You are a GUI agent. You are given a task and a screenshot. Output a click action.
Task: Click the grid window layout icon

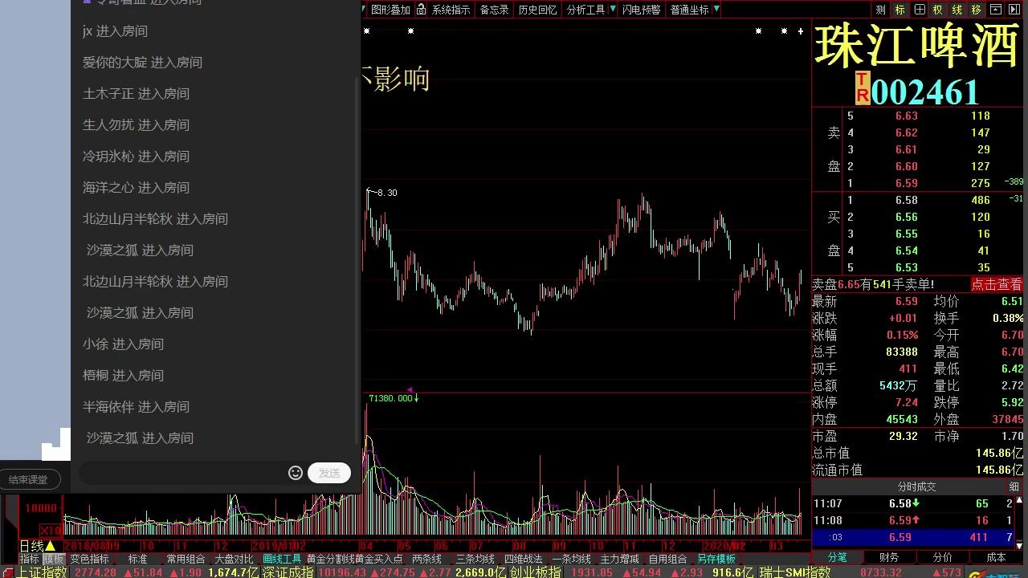tap(920, 10)
